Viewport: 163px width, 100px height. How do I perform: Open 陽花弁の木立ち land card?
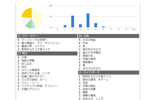pyautogui.click(x=92, y=49)
